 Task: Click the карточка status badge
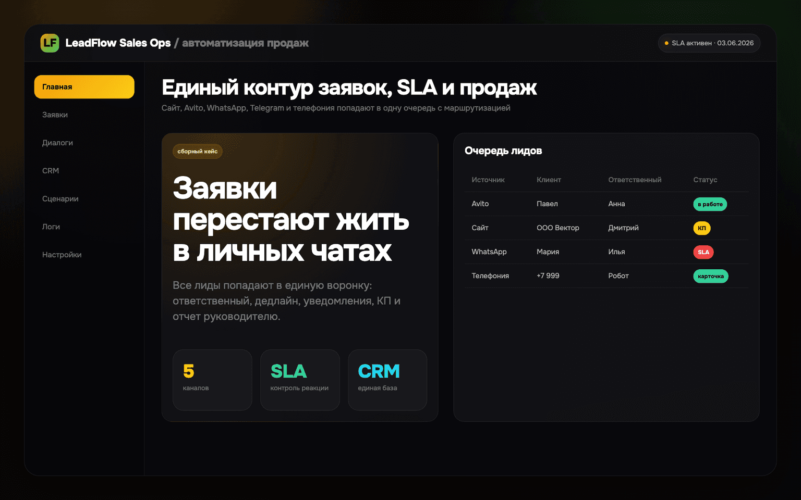711,276
